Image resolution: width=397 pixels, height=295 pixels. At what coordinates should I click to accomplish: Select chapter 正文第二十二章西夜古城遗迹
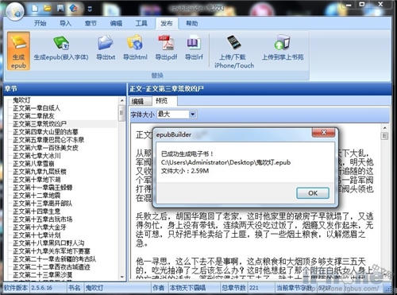click(52, 267)
